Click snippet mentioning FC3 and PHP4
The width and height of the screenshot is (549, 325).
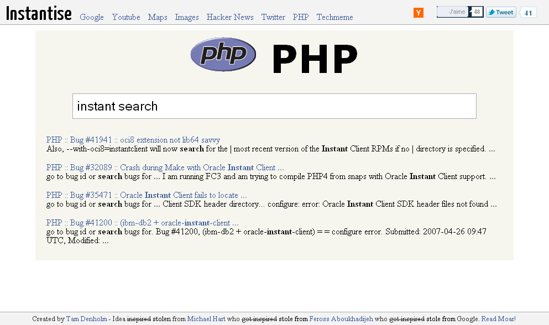pos(271,176)
